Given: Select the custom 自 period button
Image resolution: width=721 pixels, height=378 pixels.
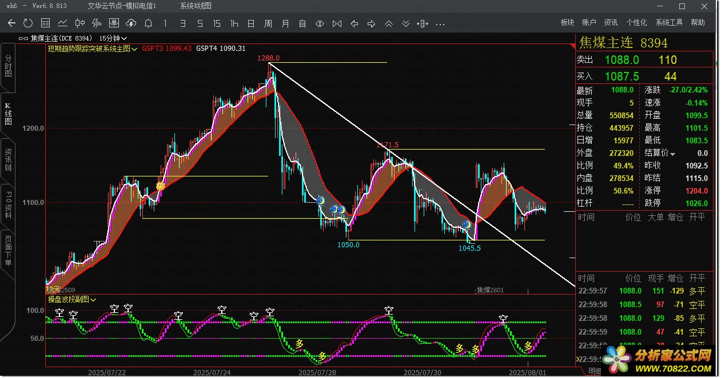Looking at the screenshot, I should 302,23.
